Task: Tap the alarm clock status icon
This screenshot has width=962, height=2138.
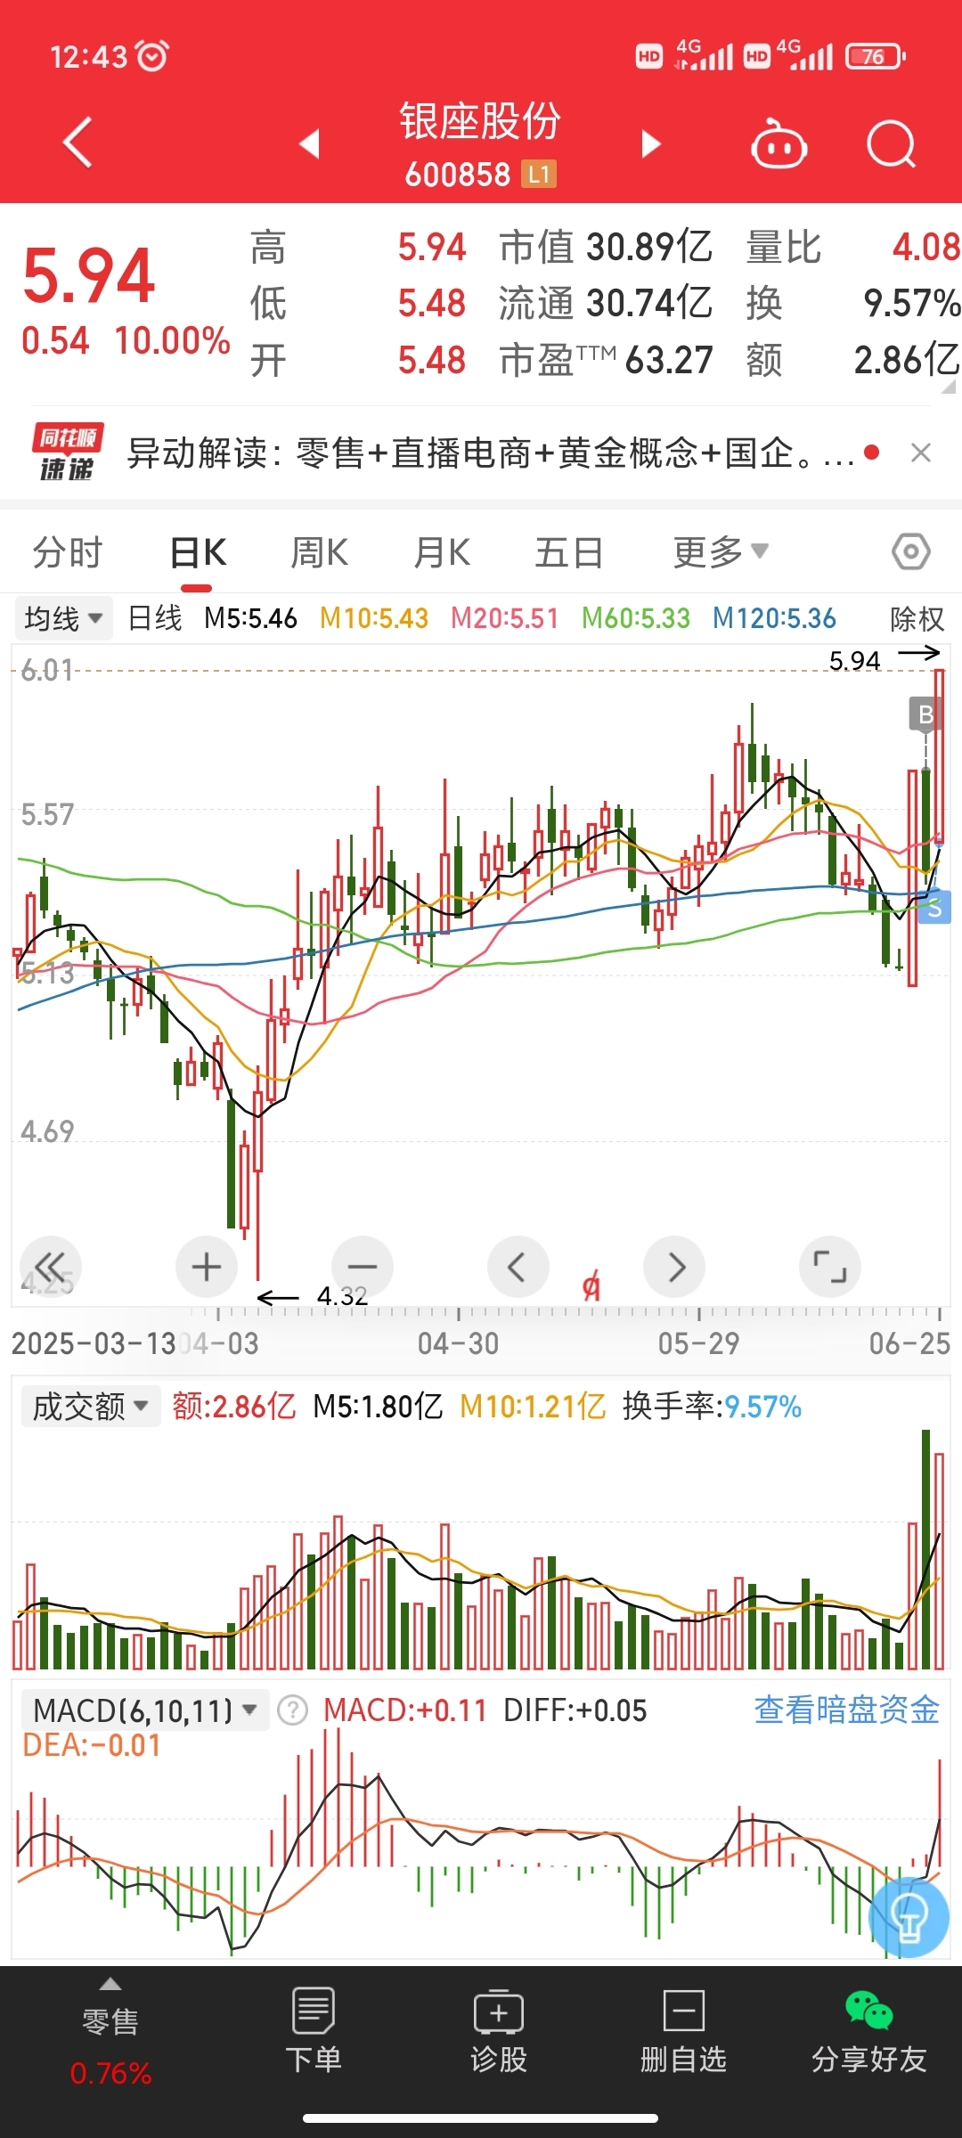Action: pos(152,56)
